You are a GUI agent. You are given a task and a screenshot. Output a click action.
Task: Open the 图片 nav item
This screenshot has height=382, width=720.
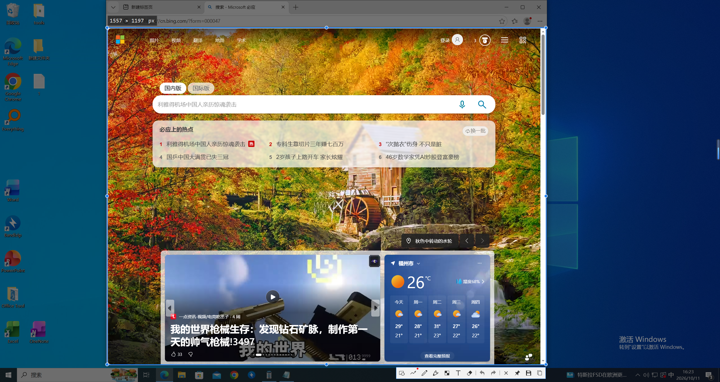(x=154, y=40)
